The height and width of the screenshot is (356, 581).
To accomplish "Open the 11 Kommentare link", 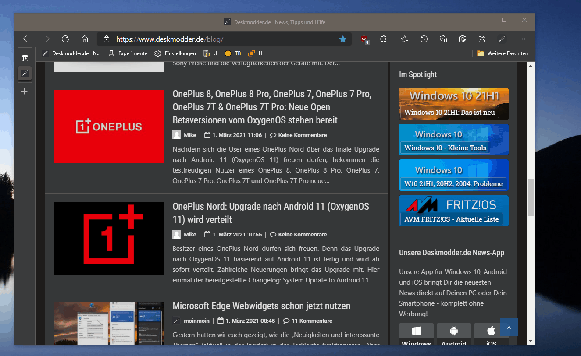I will click(312, 321).
